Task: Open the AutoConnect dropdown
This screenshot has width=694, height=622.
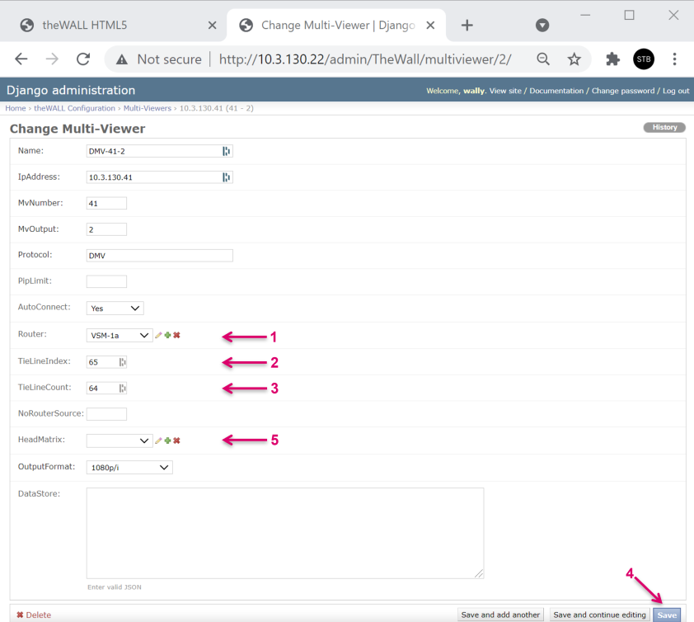Action: (x=115, y=308)
